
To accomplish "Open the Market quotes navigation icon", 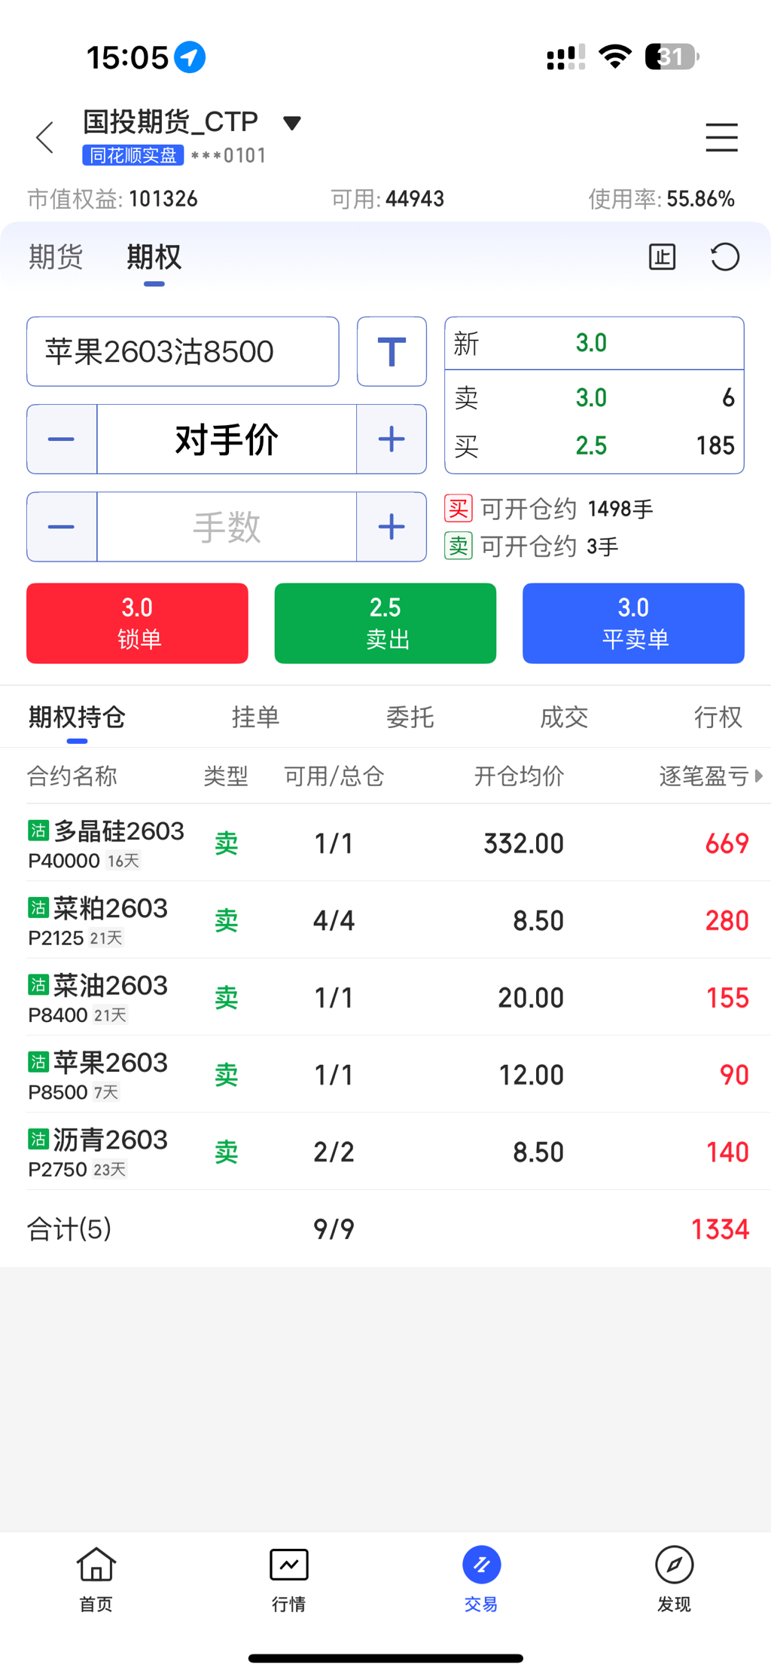I will coord(289,1578).
